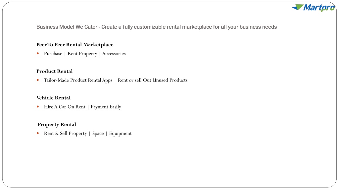
Task: Click Rent or sell Out Unused Products
Action: click(153, 80)
